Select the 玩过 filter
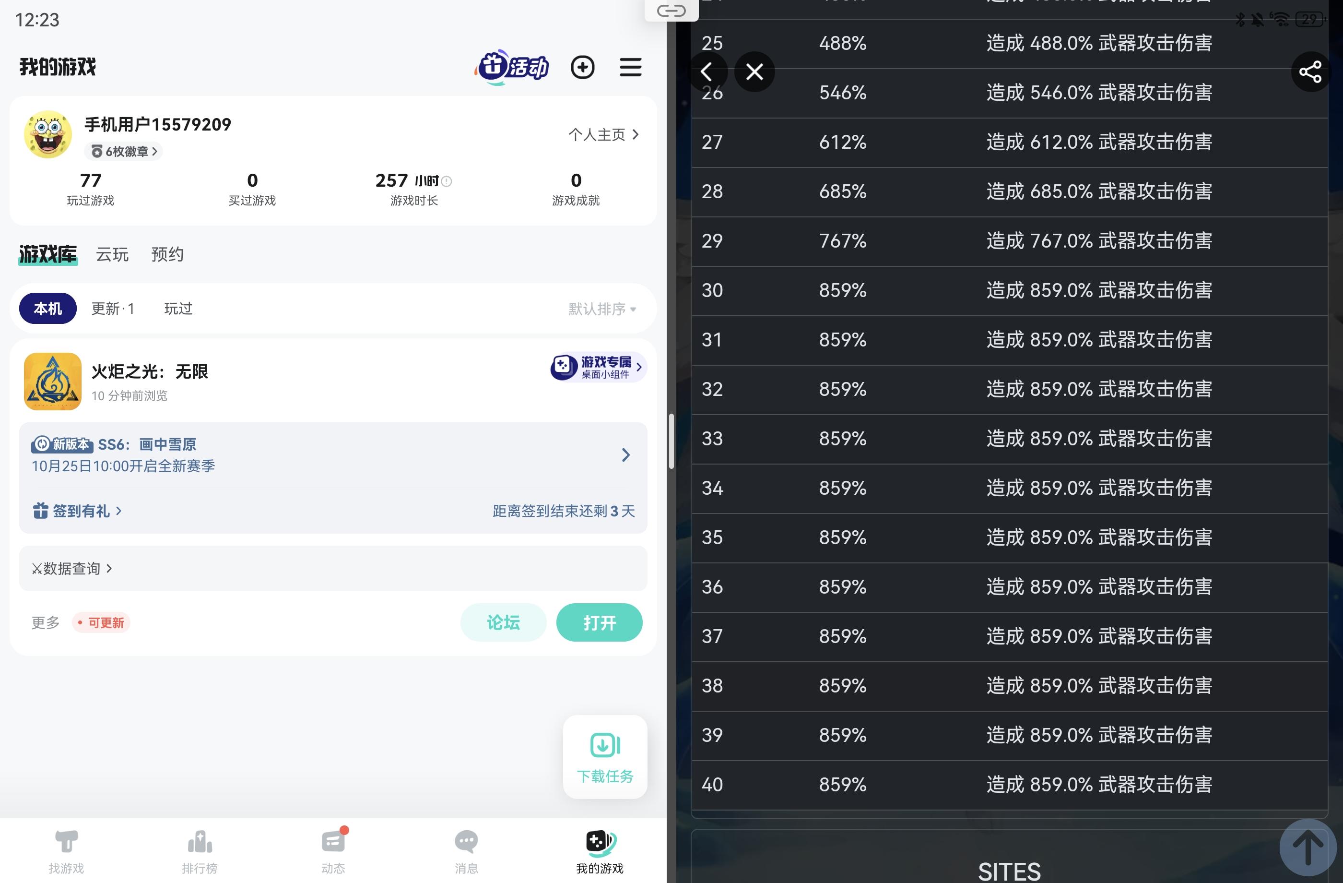This screenshot has width=1343, height=883. tap(178, 308)
